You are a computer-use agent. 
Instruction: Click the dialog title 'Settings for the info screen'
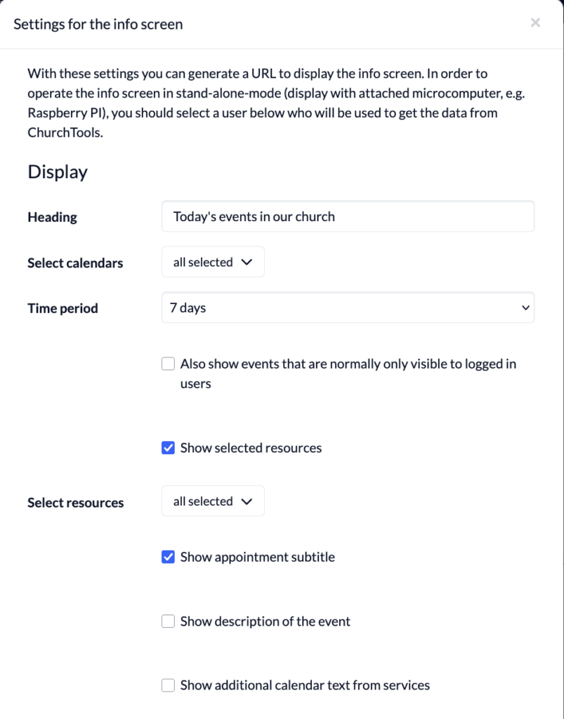(98, 25)
